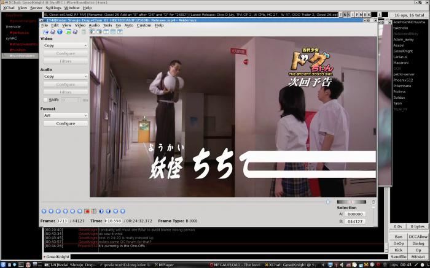Viewport: 430px width, 268px height.
Task: Select synIRC in XChat channel tree
Action: pyautogui.click(x=11, y=38)
